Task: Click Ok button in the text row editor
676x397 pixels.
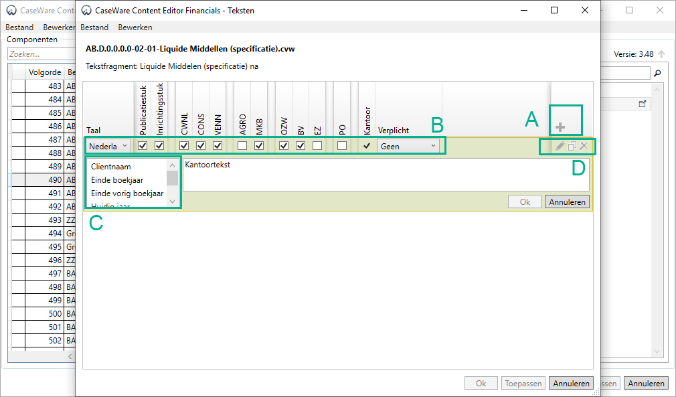Action: (525, 202)
